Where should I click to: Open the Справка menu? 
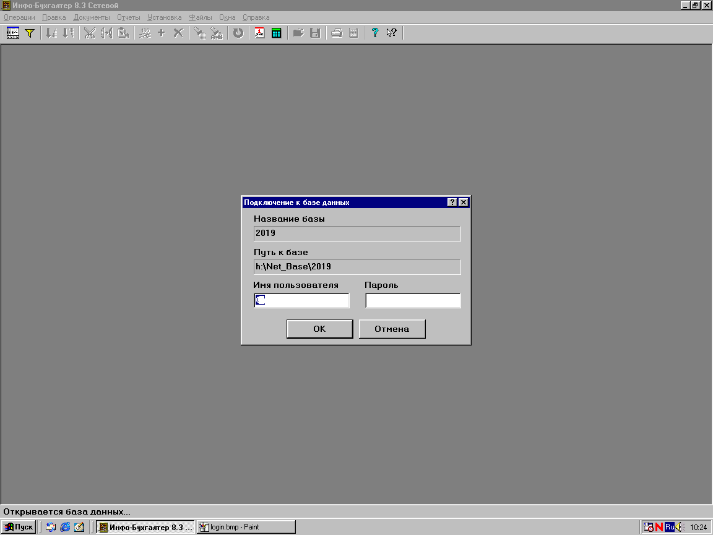(x=256, y=17)
